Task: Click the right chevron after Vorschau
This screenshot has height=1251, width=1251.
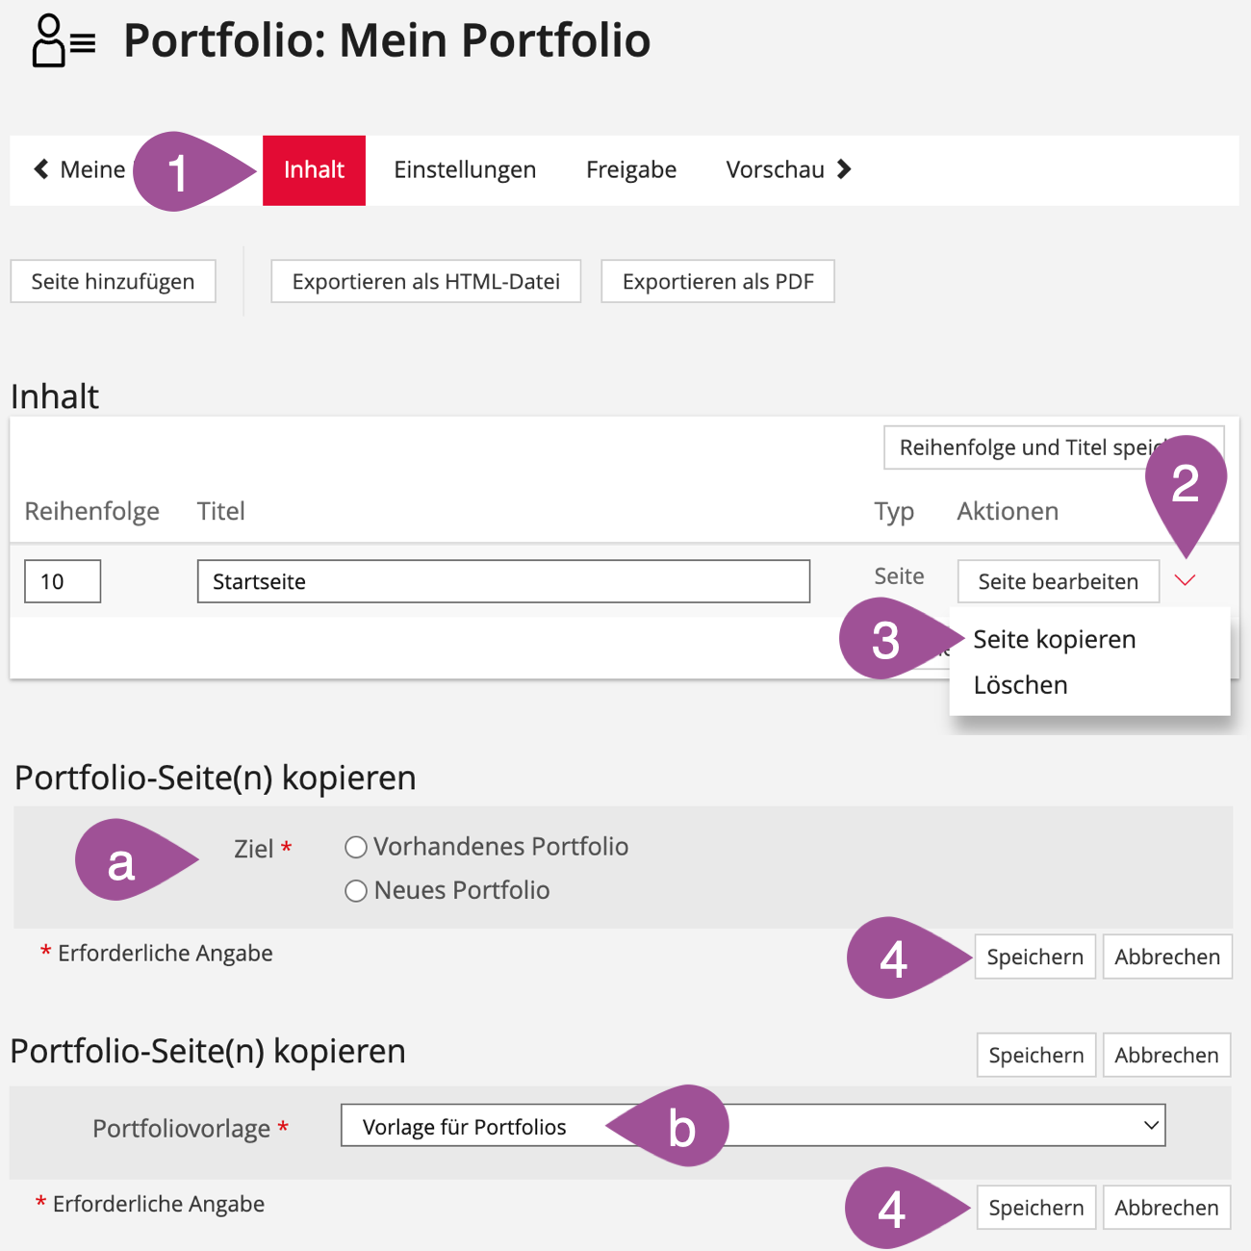Action: [x=844, y=169]
